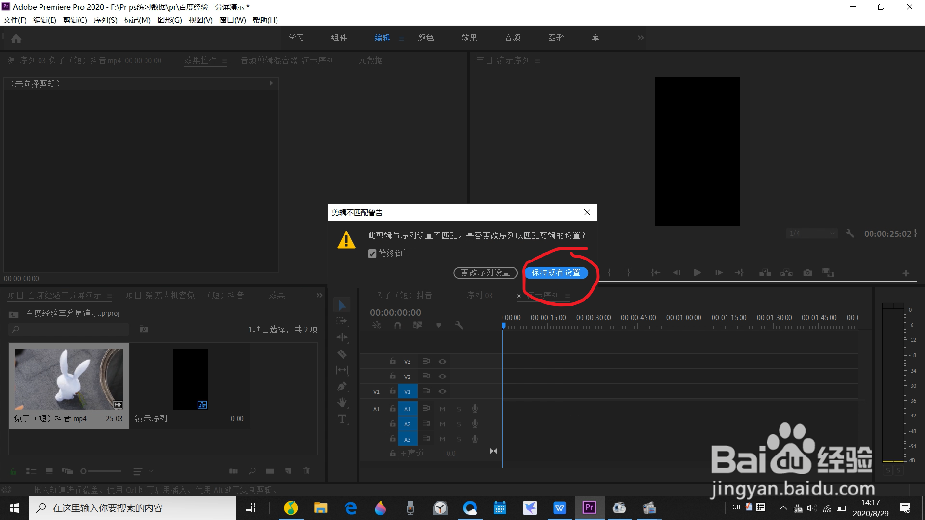
Task: Click the Play button in Program monitor
Action: (x=697, y=273)
